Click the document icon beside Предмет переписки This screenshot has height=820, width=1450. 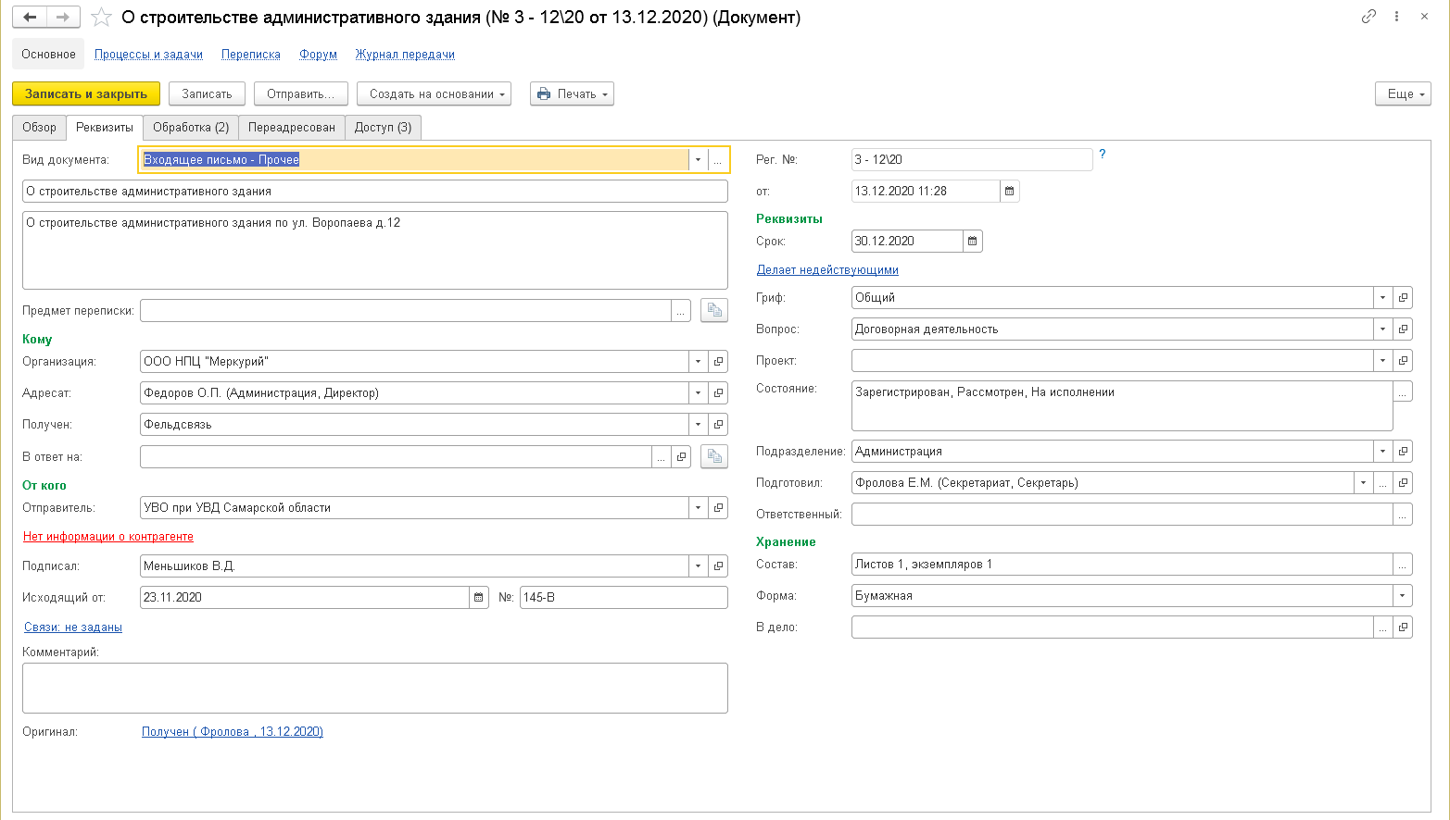pos(714,311)
